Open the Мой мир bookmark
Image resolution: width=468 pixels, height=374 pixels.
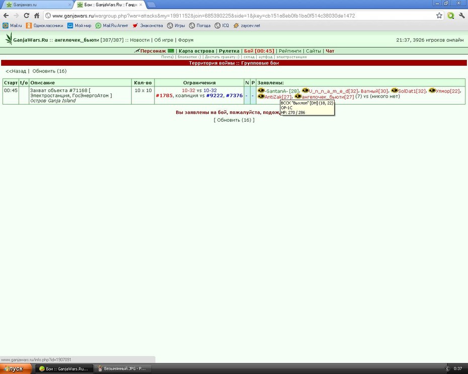79,26
